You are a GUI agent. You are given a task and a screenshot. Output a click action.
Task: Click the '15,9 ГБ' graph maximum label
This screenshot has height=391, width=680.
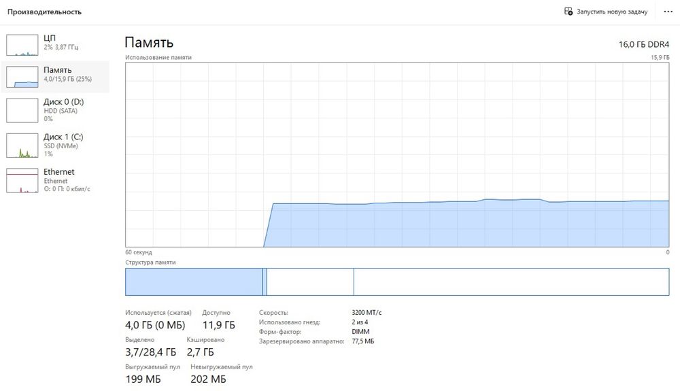[660, 57]
